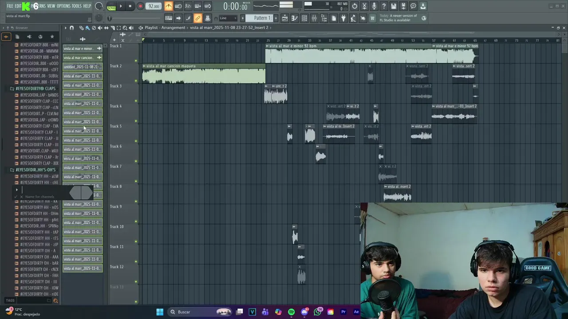Toggle mute for Track 1
Screen dimensions: 568x319
coord(136,61)
